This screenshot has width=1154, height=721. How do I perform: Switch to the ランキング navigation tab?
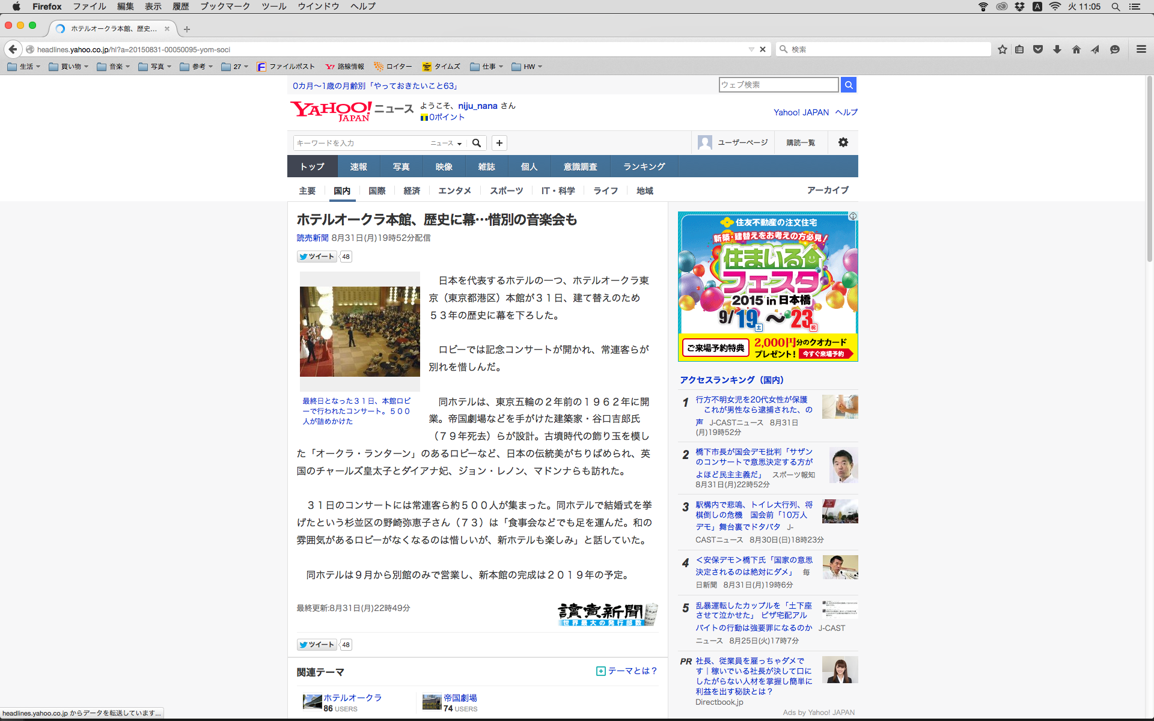coord(644,166)
